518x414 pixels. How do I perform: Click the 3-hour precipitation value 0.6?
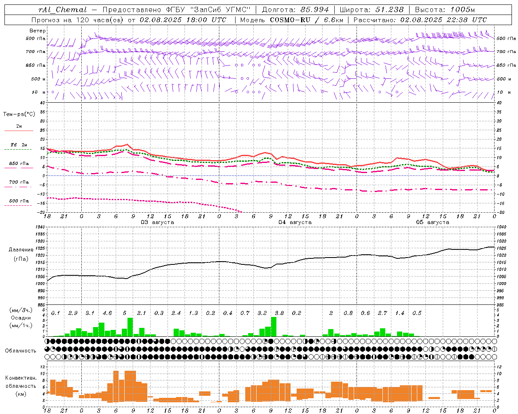point(365,313)
